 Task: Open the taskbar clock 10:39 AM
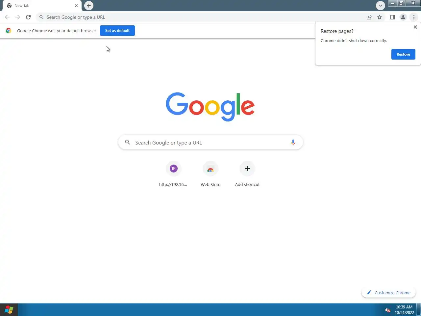[404, 310]
